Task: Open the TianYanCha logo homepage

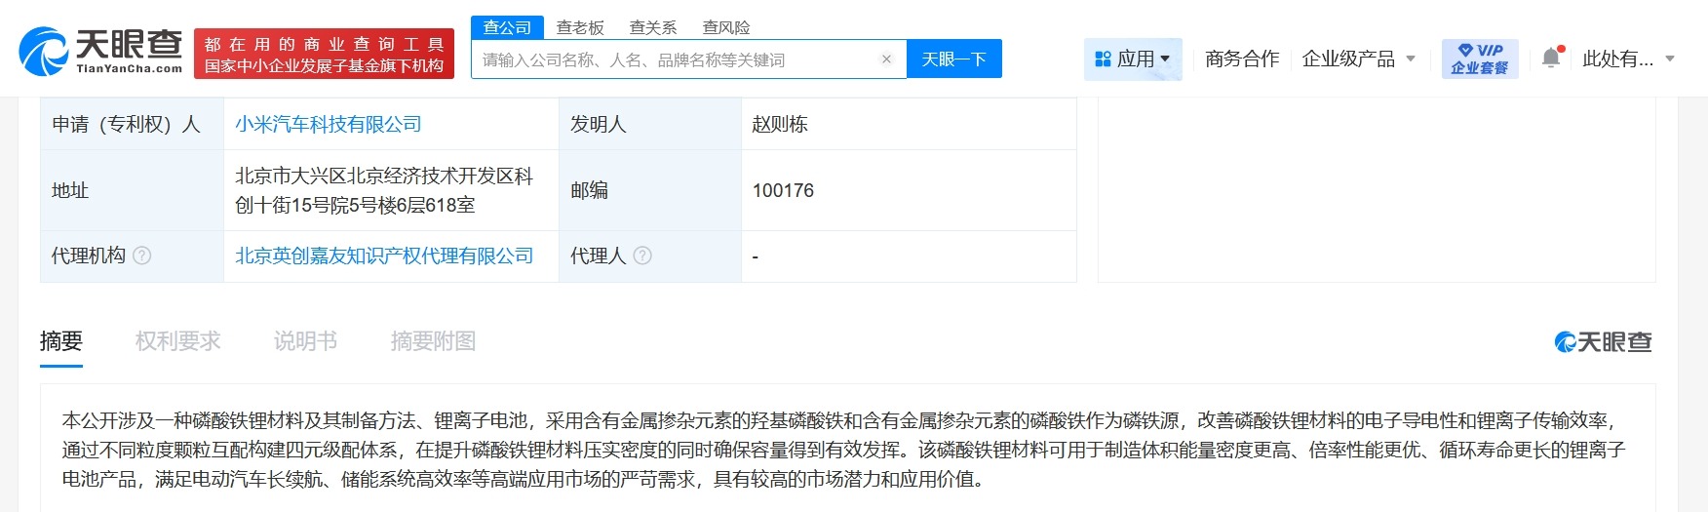Action: (100, 52)
